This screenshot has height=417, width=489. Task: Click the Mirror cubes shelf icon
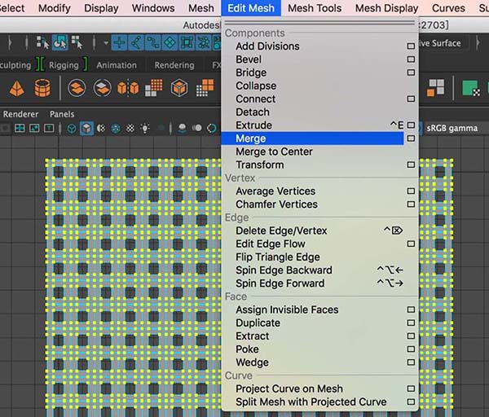(128, 88)
